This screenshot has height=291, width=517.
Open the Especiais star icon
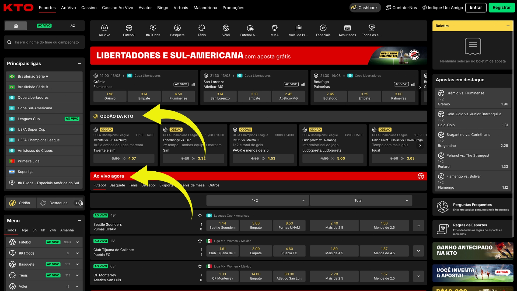[x=323, y=30]
